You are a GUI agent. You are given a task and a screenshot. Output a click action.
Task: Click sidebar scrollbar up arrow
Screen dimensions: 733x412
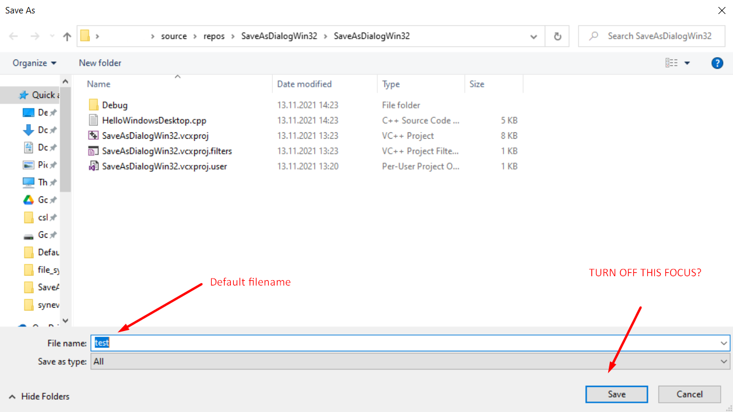click(x=65, y=82)
